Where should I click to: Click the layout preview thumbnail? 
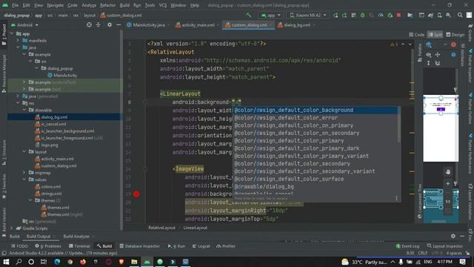[x=441, y=128]
